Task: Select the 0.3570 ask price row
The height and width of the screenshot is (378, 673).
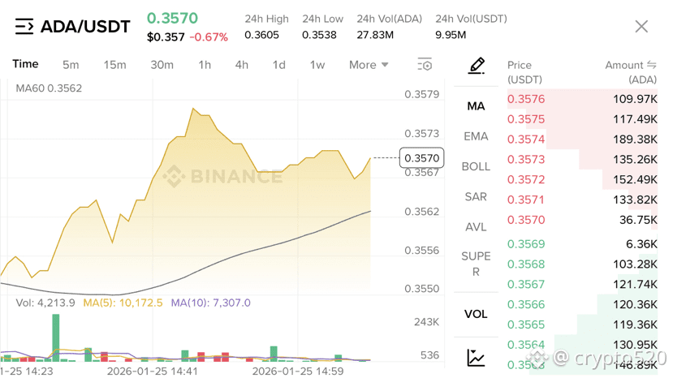Action: (x=582, y=220)
